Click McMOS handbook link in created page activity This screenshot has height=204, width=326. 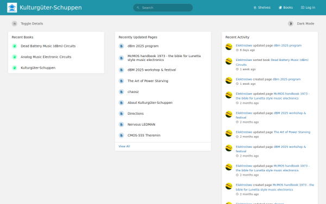[275, 187]
